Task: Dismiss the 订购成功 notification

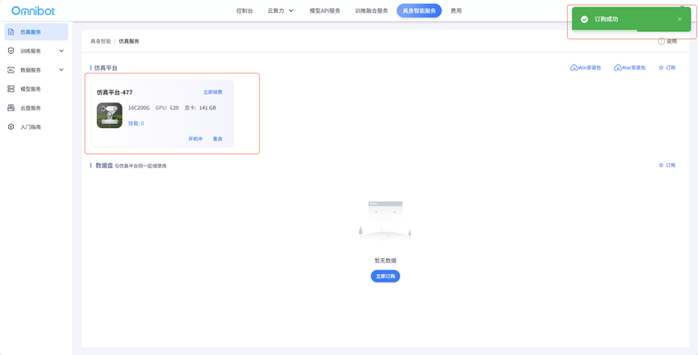Action: 679,19
